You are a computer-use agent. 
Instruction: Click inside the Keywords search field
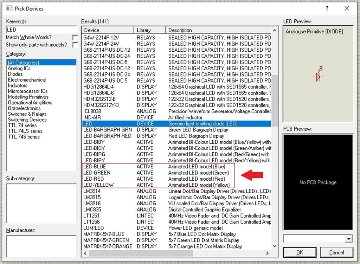pyautogui.click(x=41, y=30)
